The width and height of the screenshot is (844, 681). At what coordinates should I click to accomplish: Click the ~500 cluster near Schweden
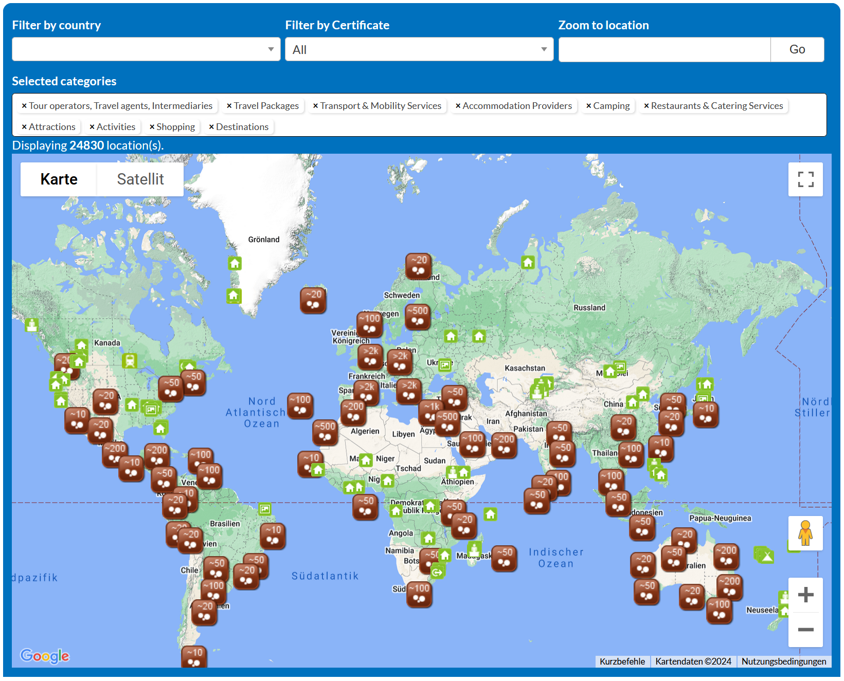(x=418, y=316)
